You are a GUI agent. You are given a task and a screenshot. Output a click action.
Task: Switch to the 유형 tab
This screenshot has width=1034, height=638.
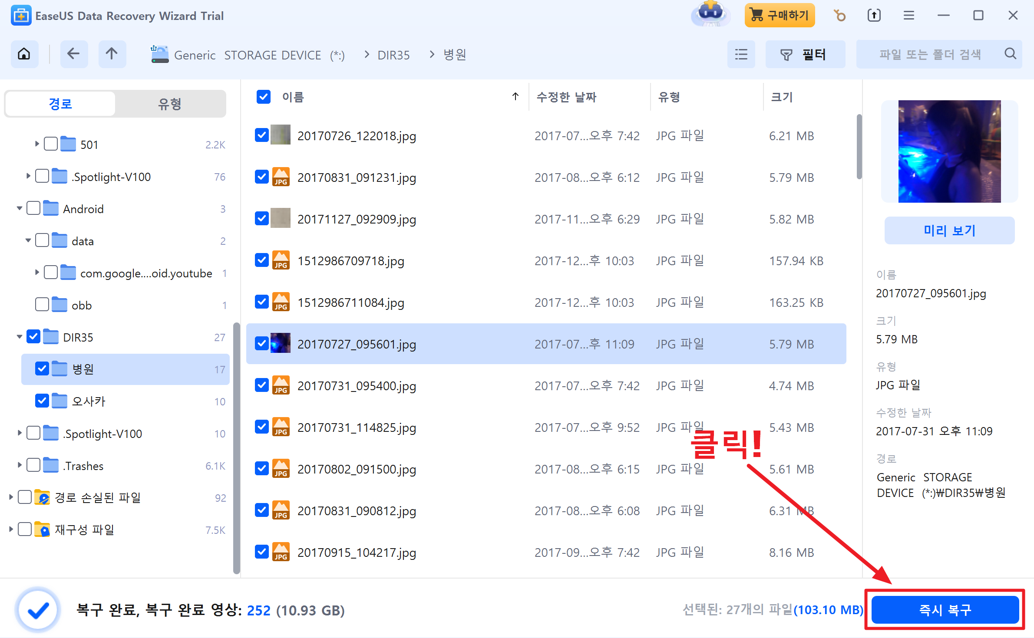tap(170, 104)
